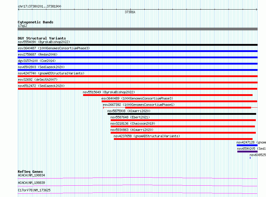This screenshot has height=197, width=266.
Task: Select the black nsv5554090 variant bar
Action: tap(137, 45)
